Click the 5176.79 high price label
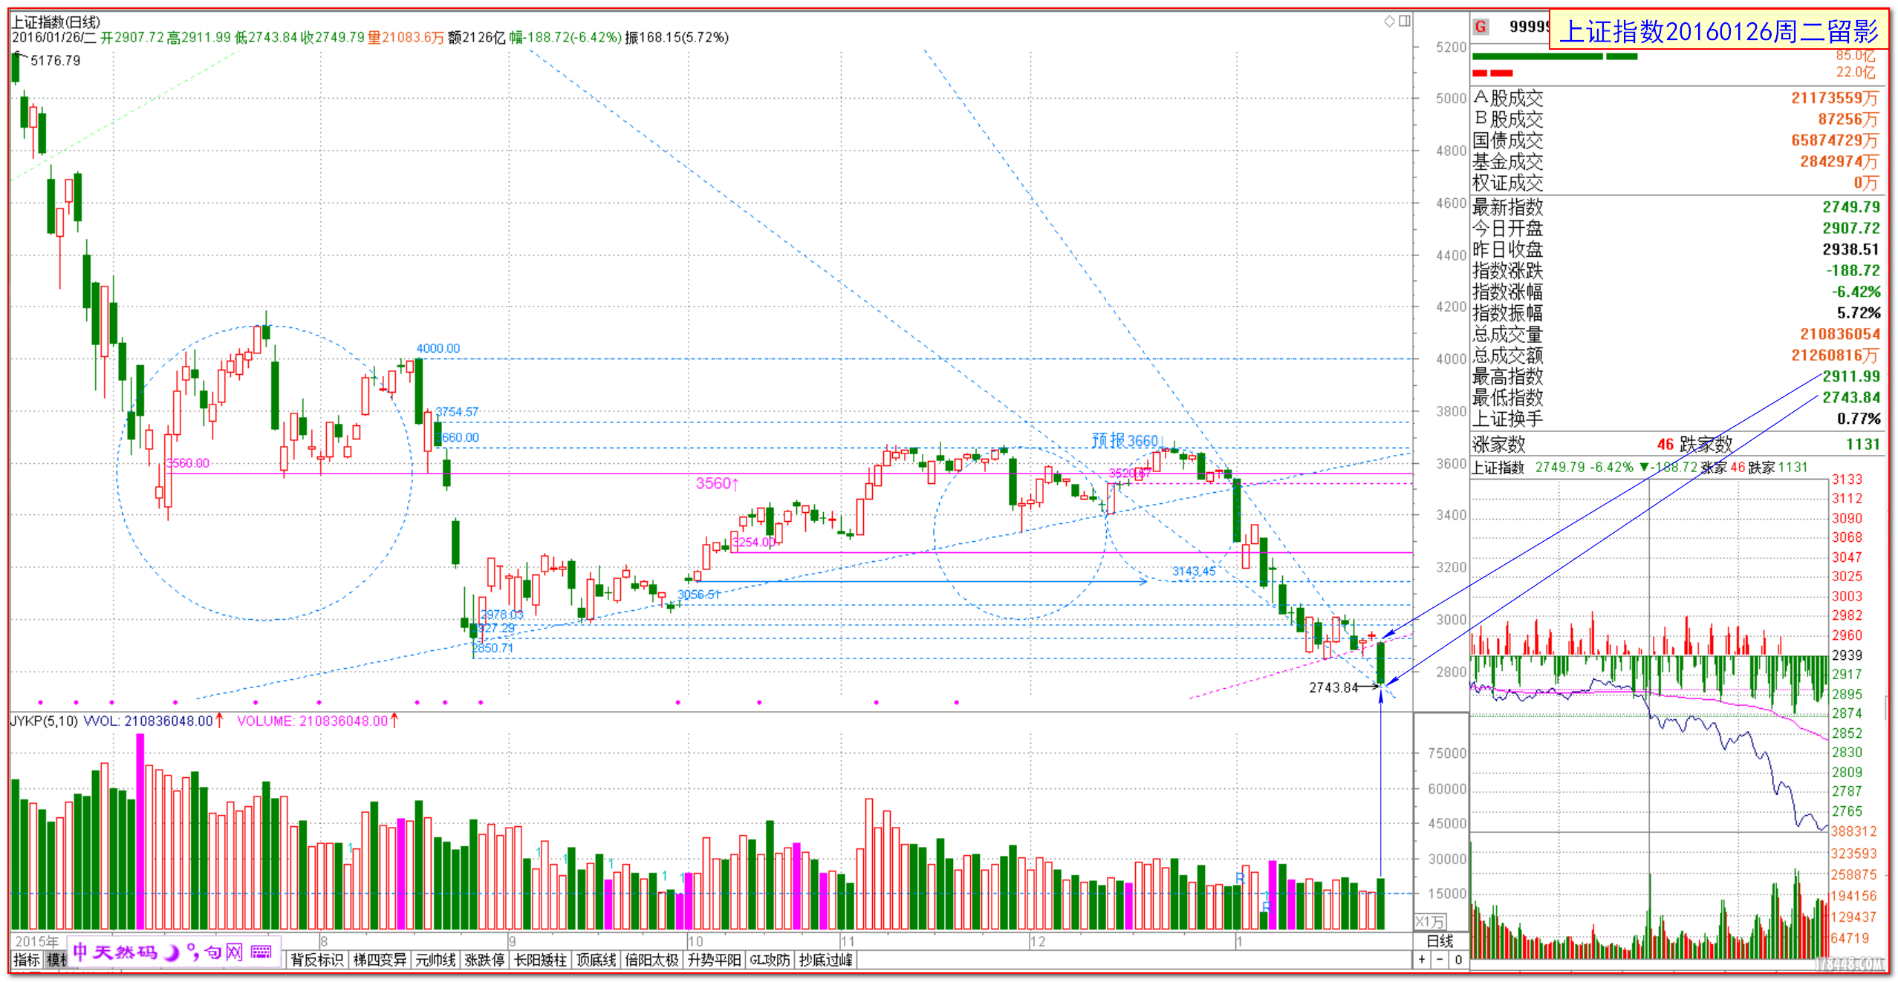This screenshot has width=1898, height=982. tap(55, 60)
